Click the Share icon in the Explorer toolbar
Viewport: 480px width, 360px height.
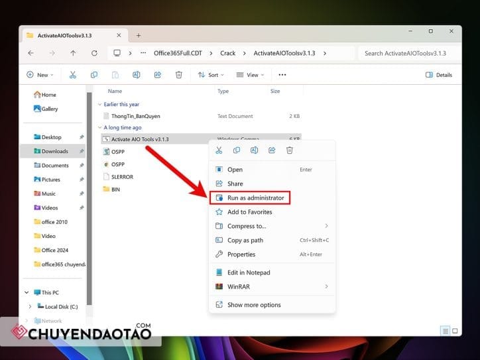click(x=158, y=75)
